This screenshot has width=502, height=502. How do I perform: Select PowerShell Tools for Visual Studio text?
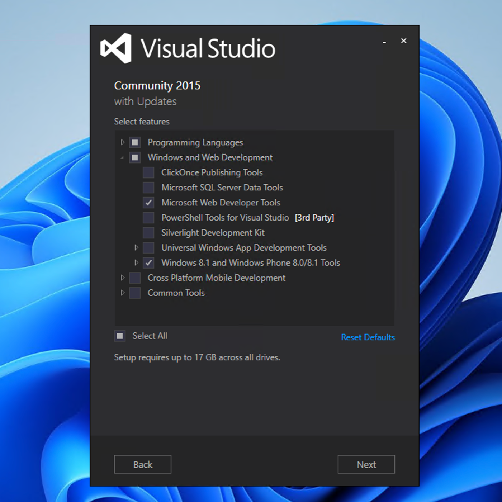pyautogui.click(x=225, y=218)
